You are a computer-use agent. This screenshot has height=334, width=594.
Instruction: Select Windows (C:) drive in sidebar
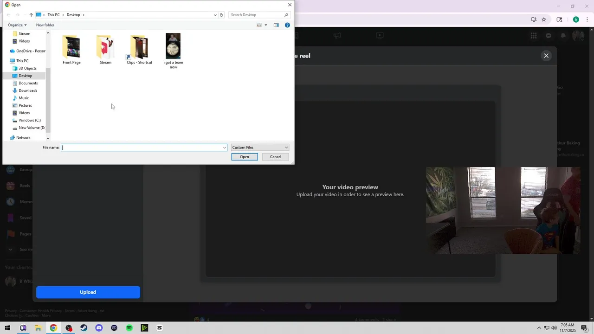[x=29, y=120]
